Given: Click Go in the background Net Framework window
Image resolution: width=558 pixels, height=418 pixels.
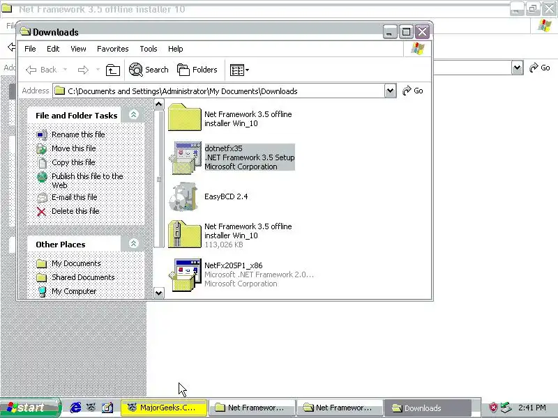Looking at the screenshot, I should [539, 68].
